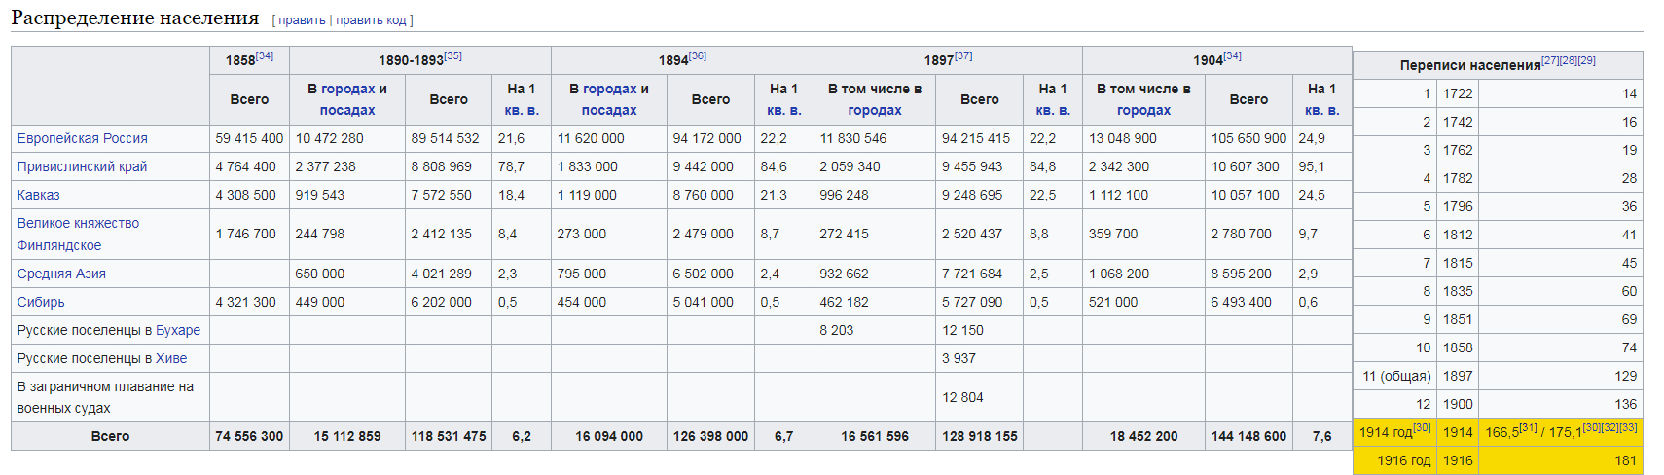Click footnote 31 after the 166,5 value
This screenshot has width=1664, height=475.
[1529, 427]
